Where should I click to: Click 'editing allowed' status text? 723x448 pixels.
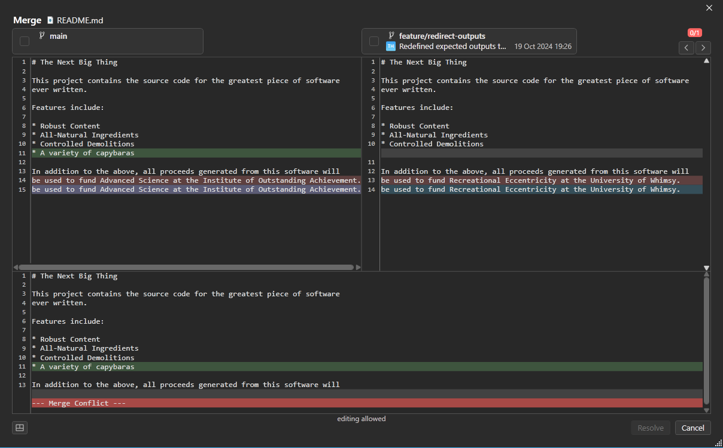pyautogui.click(x=361, y=419)
